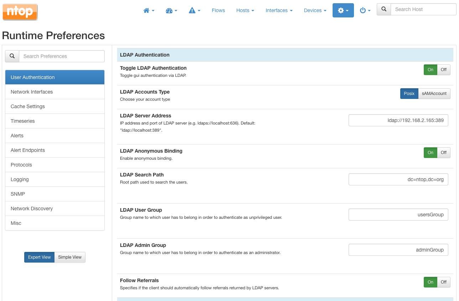Select sAMAccount as LDAP accounts type
The image size is (459, 301).
[x=434, y=94]
